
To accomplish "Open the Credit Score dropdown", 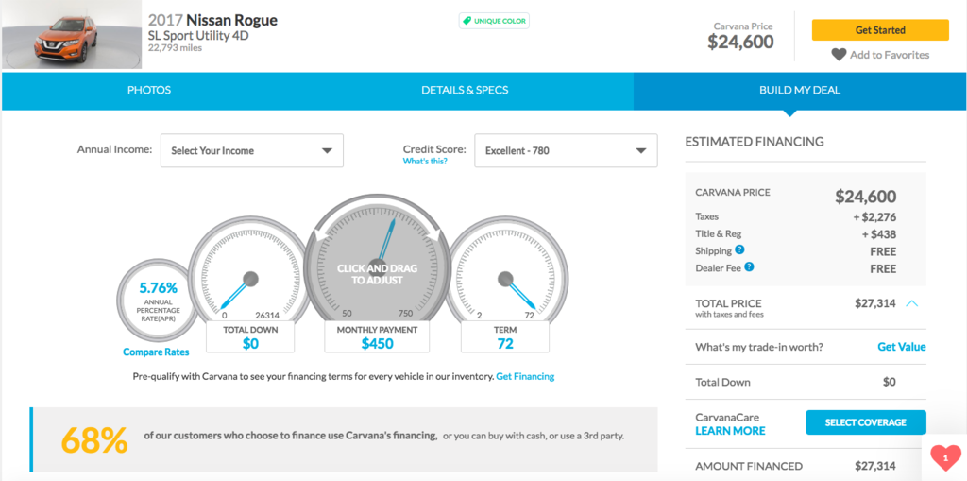I will click(566, 150).
